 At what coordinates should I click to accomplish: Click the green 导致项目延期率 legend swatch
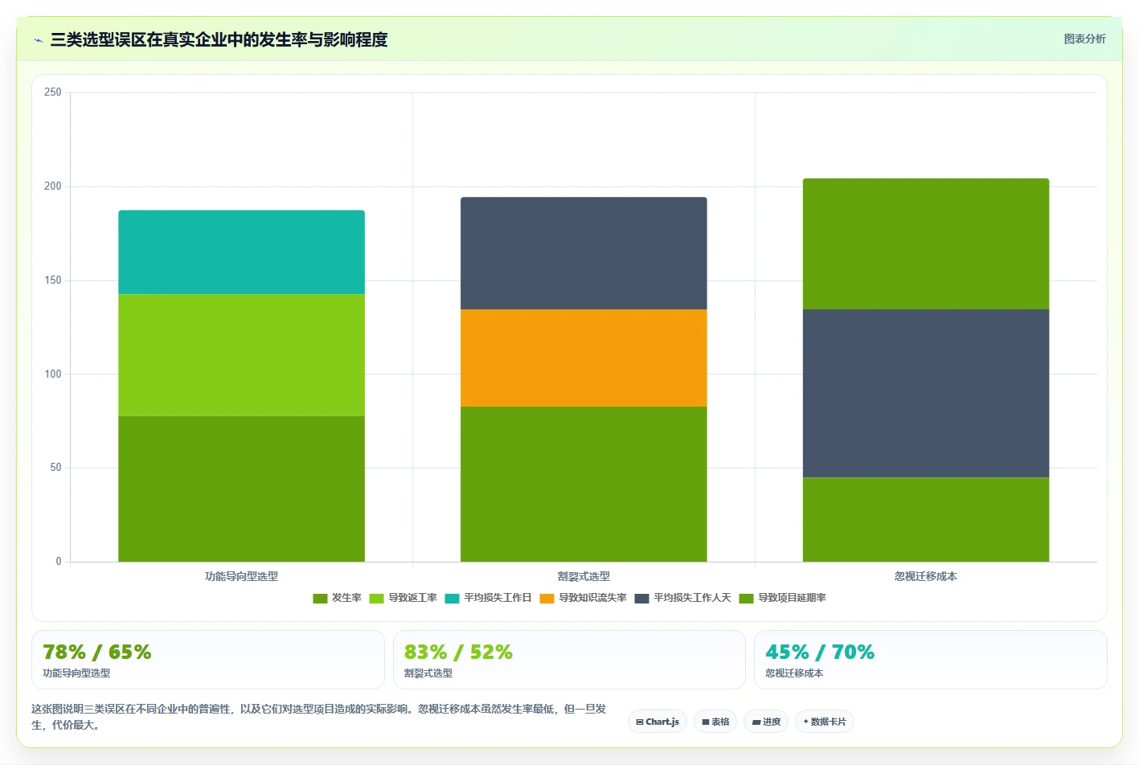click(x=746, y=598)
